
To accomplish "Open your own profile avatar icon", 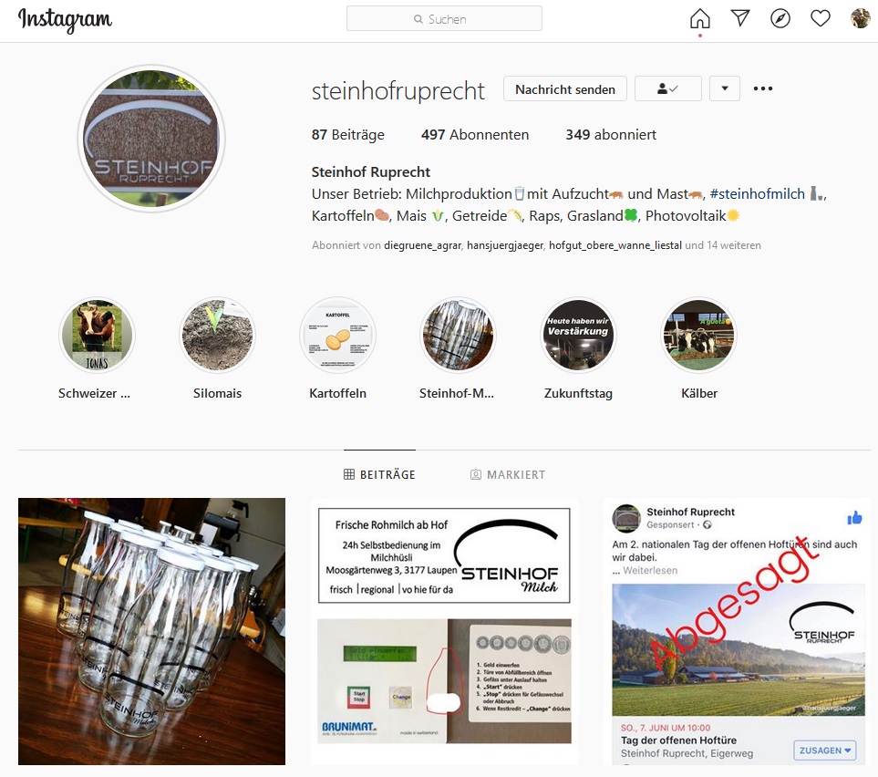I will point(860,18).
